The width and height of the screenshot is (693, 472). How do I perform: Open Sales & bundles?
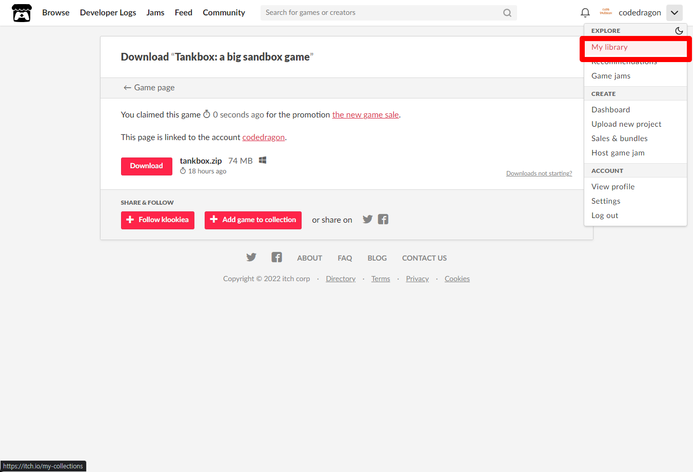(636, 139)
